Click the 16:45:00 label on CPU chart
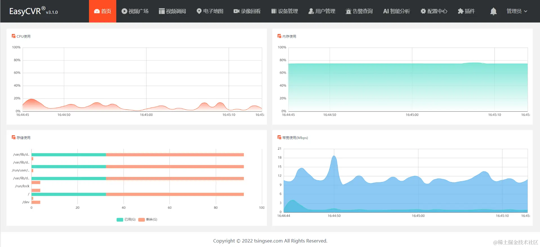Screen dimensions: 540x247 pyautogui.click(x=146, y=115)
